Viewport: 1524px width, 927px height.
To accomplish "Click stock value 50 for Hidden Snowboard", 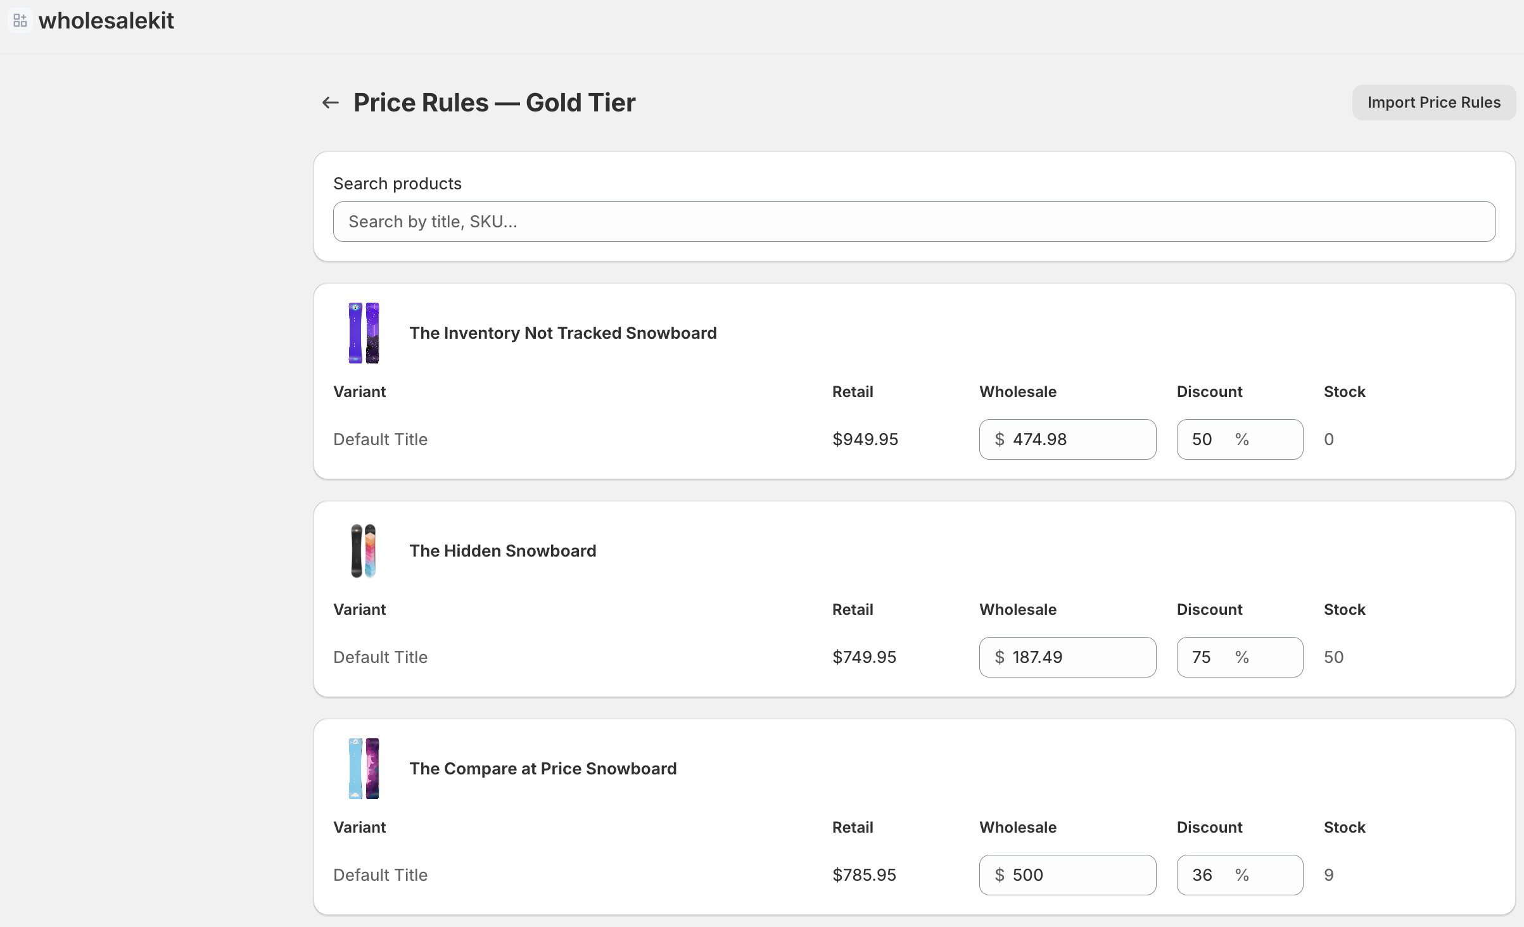I will [x=1333, y=657].
